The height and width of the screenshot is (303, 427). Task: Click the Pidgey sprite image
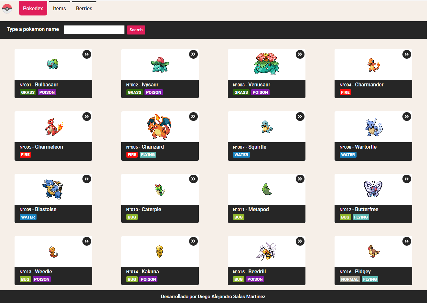pos(374,251)
